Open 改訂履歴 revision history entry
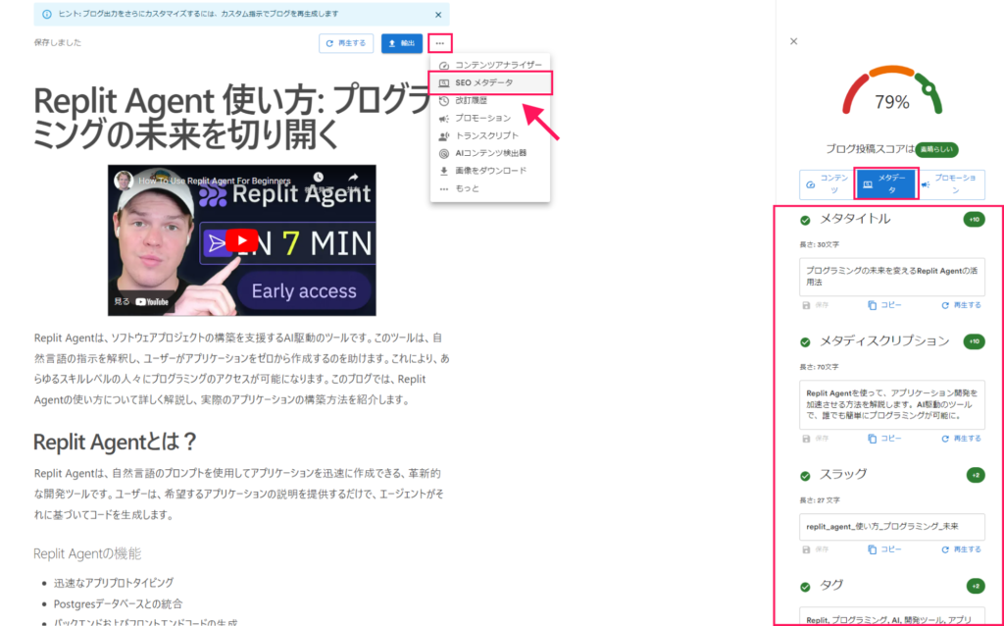This screenshot has height=626, width=1004. pos(490,101)
